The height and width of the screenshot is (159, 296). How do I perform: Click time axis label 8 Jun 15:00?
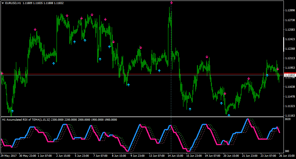click(119, 156)
